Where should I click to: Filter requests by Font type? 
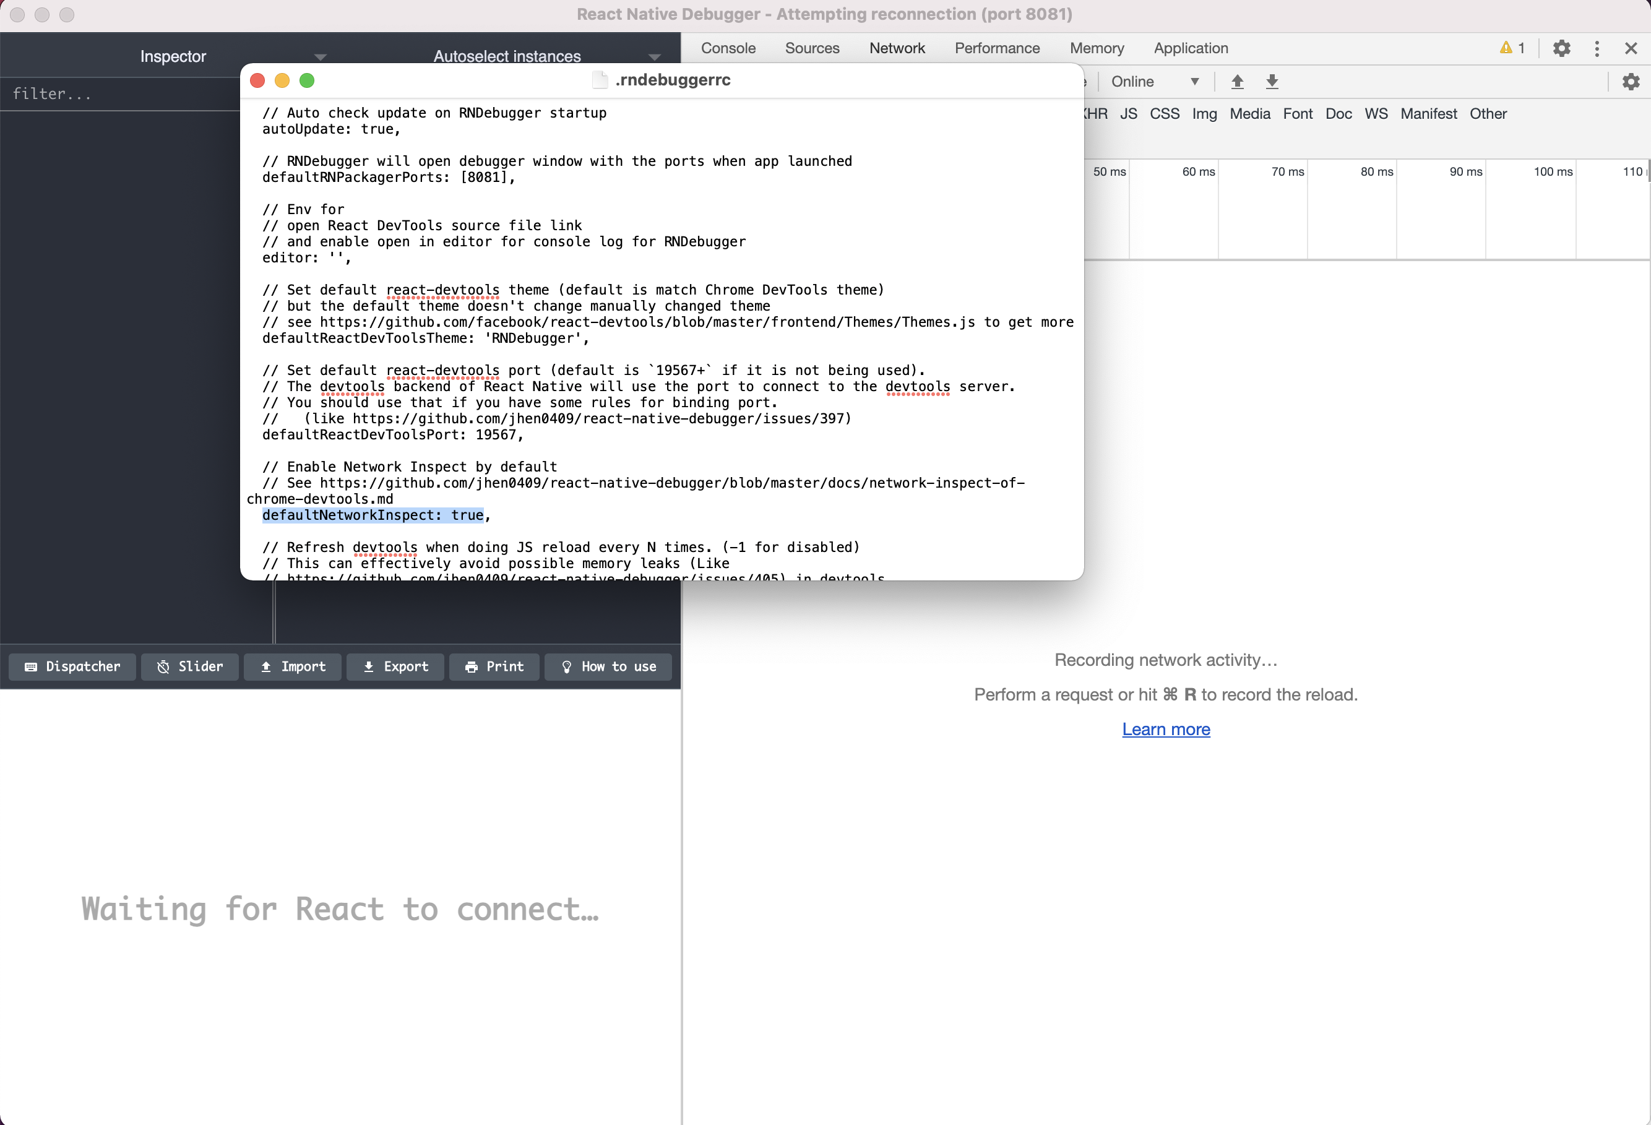click(1297, 114)
